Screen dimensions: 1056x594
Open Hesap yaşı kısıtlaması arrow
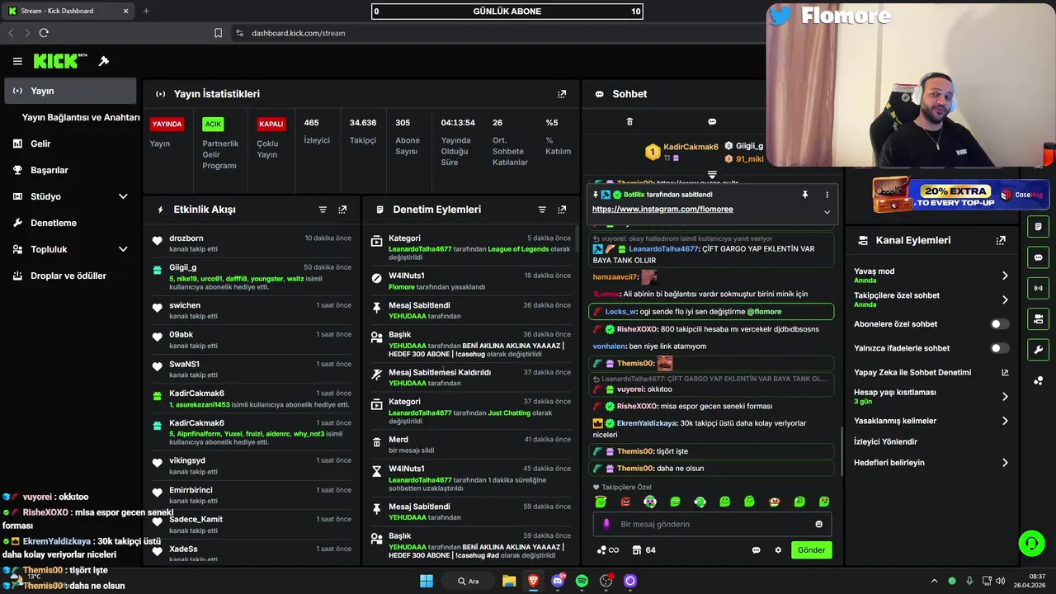point(1005,397)
